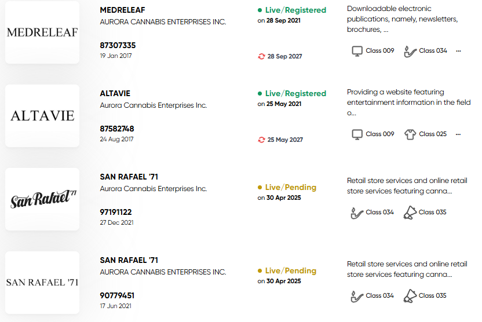Screen dimensions: 482x322
Task: Click the Class 009 monitor icon for ALTAVIE
Action: tap(357, 134)
